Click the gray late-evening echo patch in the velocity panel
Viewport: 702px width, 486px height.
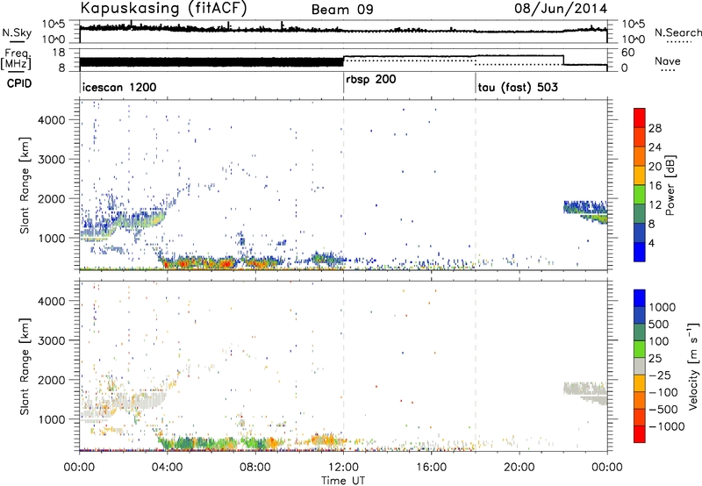click(585, 392)
